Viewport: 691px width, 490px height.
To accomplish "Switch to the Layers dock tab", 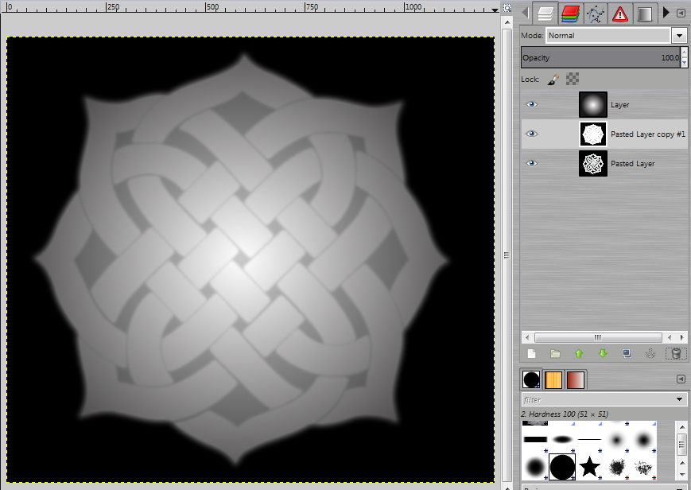I will pos(545,14).
